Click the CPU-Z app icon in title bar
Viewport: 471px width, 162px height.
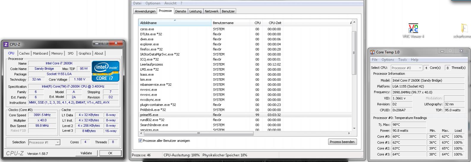(x=6, y=45)
